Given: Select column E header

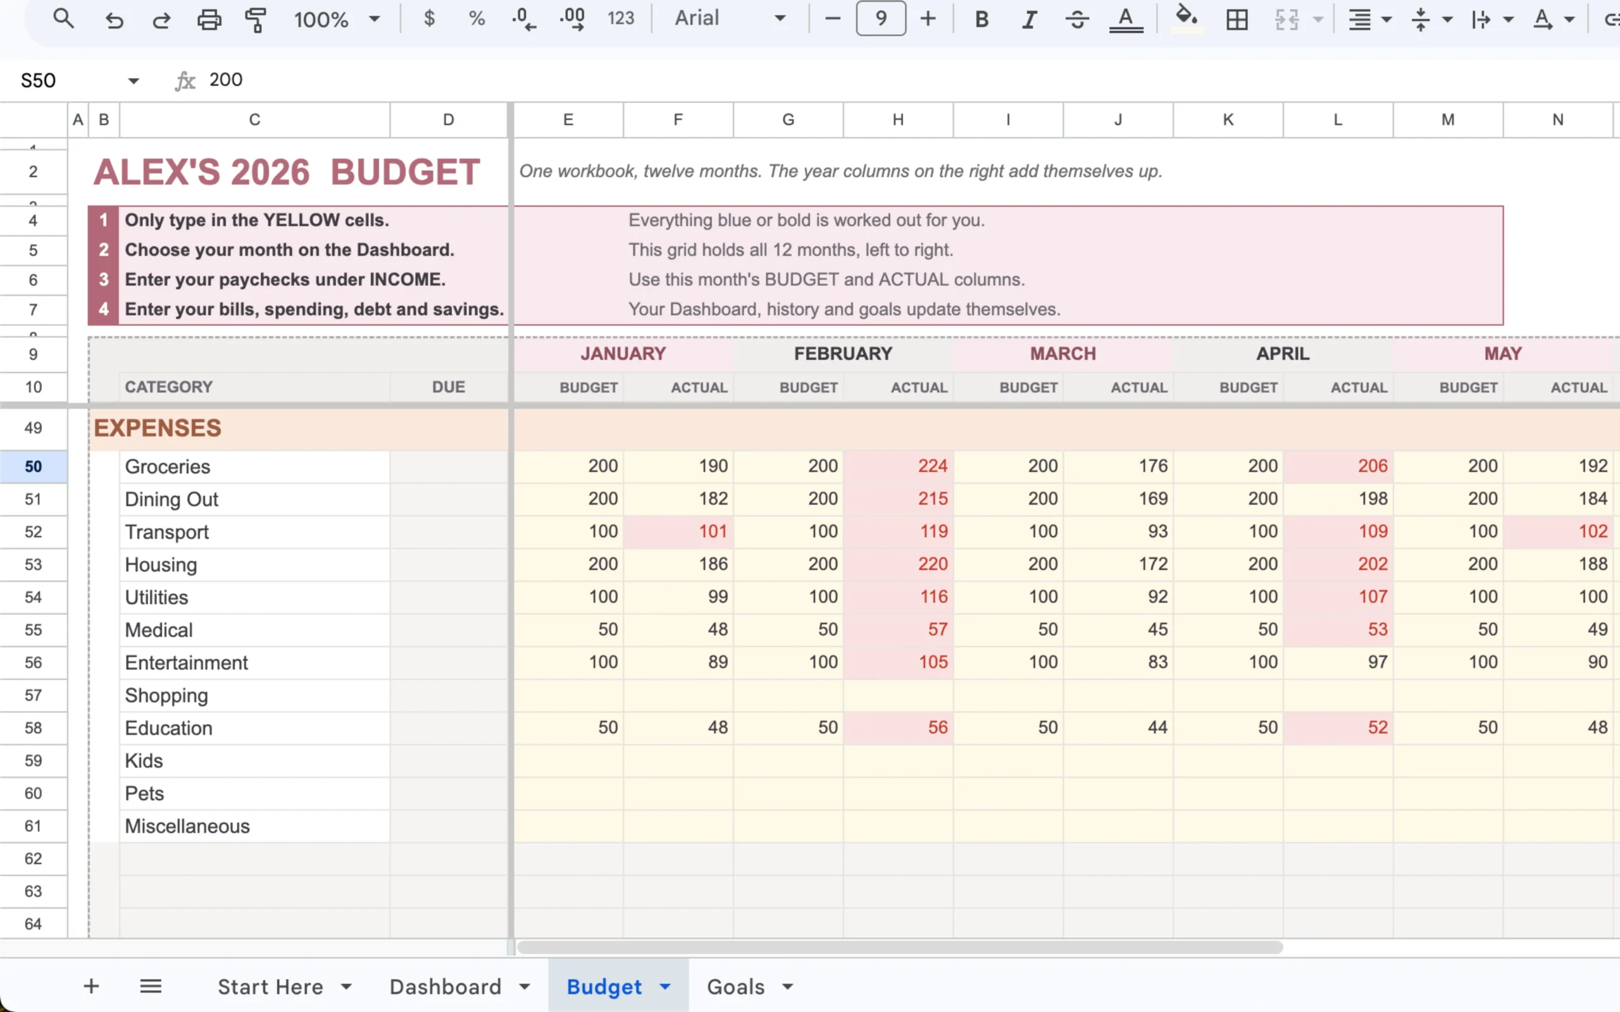Looking at the screenshot, I should (x=568, y=120).
